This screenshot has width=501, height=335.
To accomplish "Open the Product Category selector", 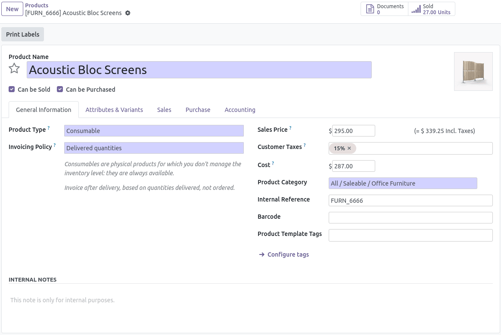I will click(403, 183).
